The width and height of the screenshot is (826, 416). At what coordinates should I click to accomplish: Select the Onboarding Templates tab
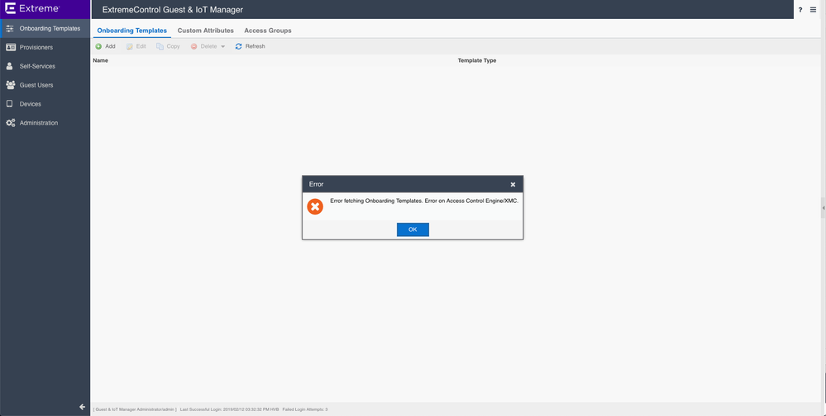click(131, 31)
